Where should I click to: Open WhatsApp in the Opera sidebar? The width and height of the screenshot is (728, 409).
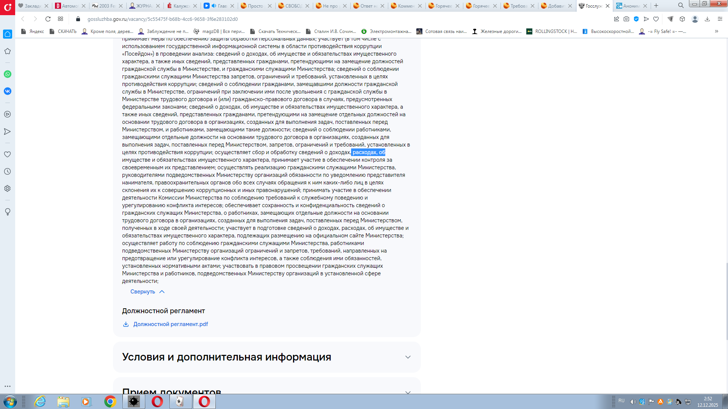pyautogui.click(x=8, y=74)
